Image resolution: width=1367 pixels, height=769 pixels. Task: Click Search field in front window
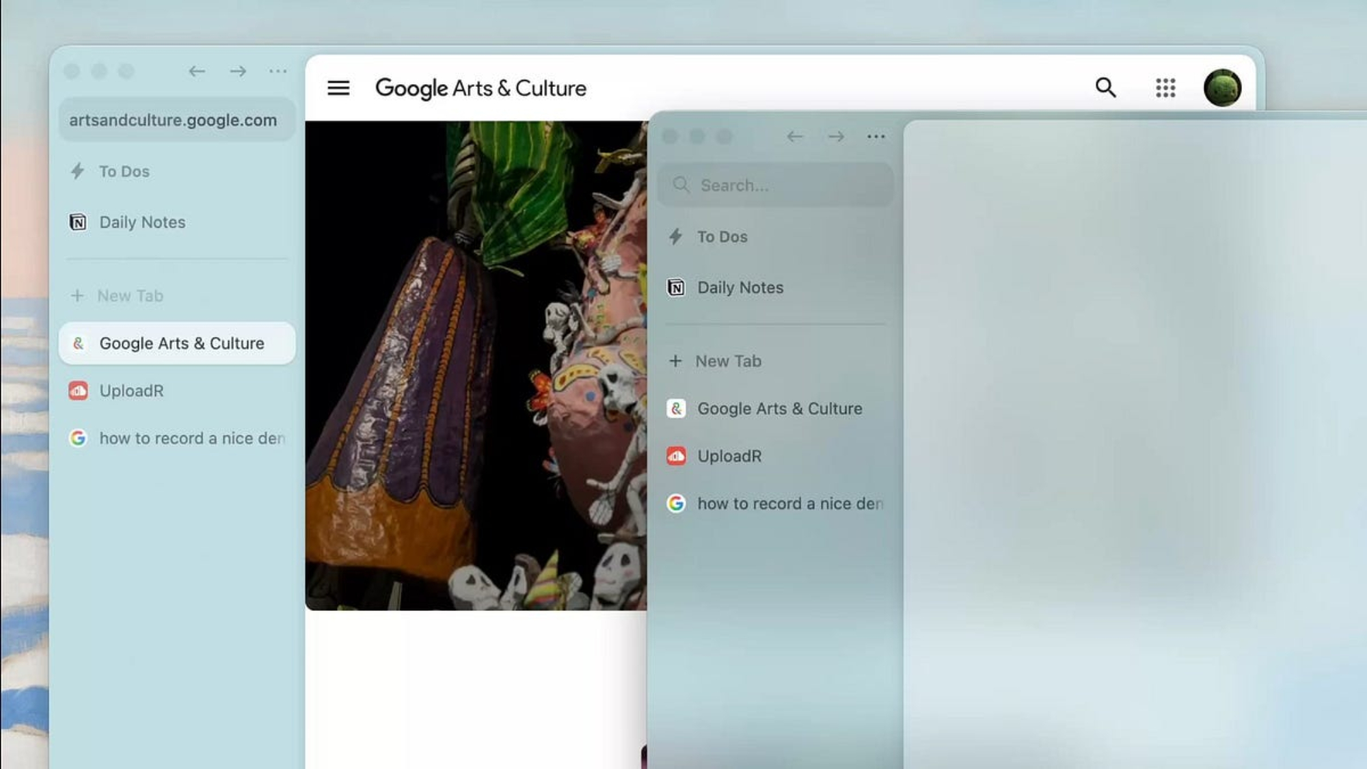tap(775, 185)
